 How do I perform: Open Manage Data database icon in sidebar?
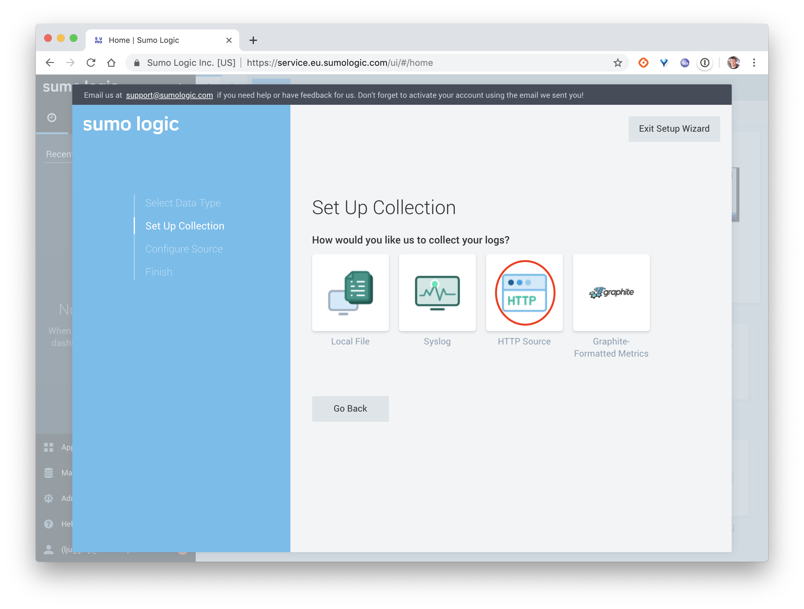(x=49, y=473)
